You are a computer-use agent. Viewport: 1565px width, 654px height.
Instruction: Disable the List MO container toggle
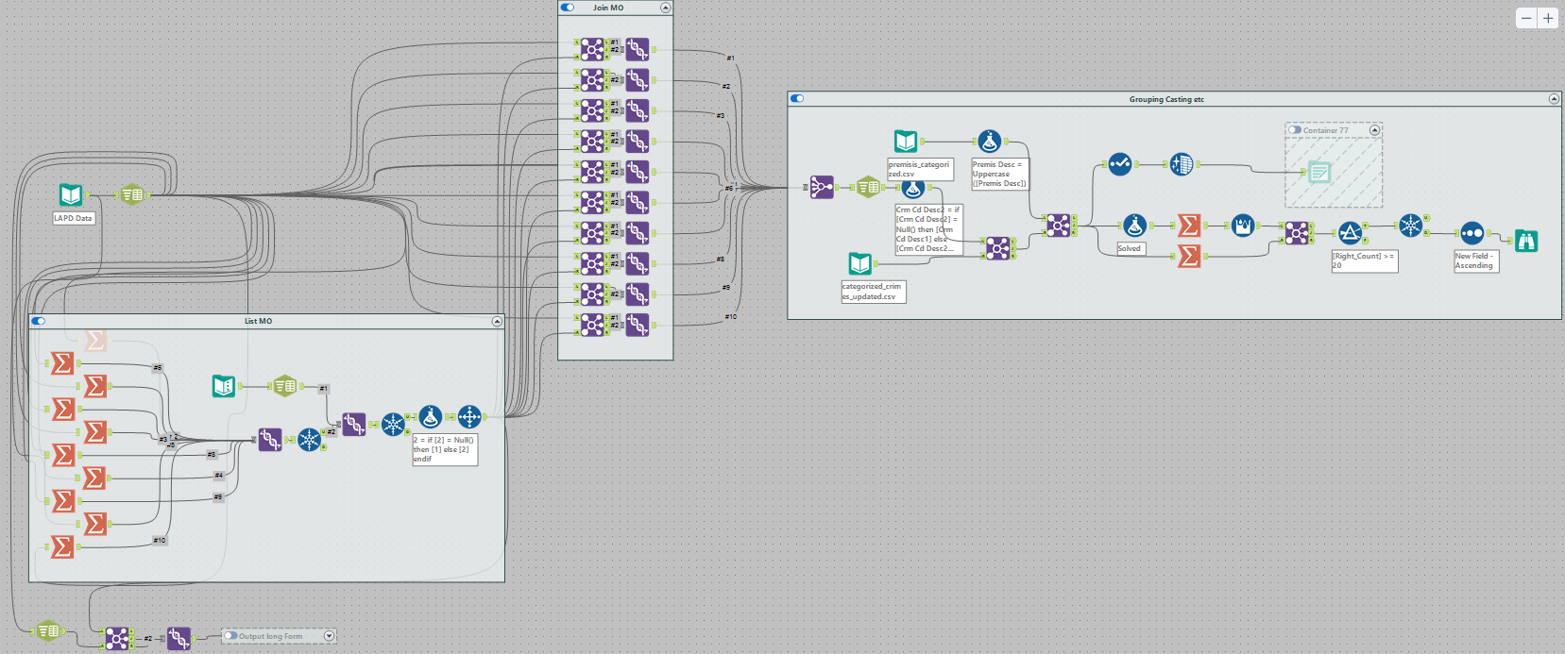point(39,321)
